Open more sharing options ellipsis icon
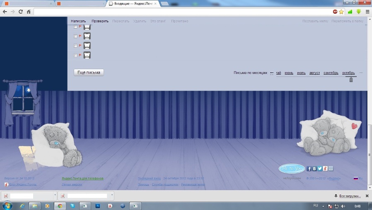Image resolution: width=372 pixels, height=210 pixels. [331, 169]
